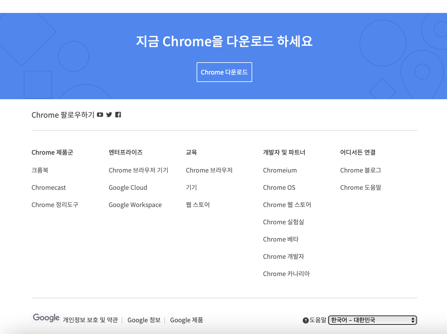
Task: Open the Chrome 도움말 link
Action: (361, 188)
